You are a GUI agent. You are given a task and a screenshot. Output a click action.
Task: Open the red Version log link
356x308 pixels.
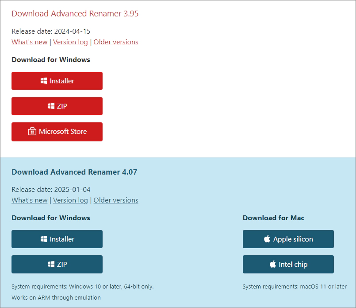coord(70,42)
